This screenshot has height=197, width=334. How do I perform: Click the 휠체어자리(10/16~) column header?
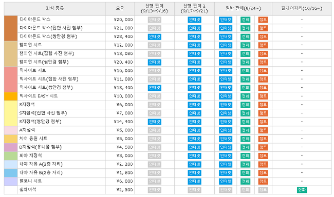[x=302, y=8]
